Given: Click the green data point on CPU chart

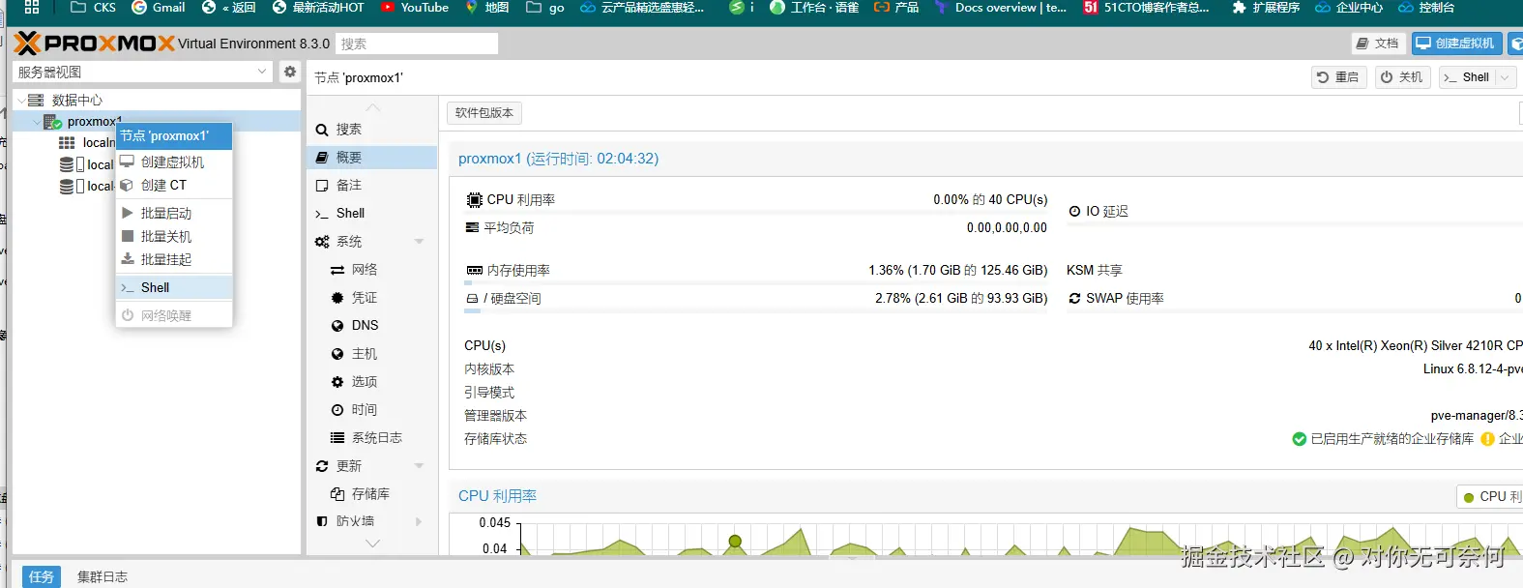Looking at the screenshot, I should pos(735,542).
